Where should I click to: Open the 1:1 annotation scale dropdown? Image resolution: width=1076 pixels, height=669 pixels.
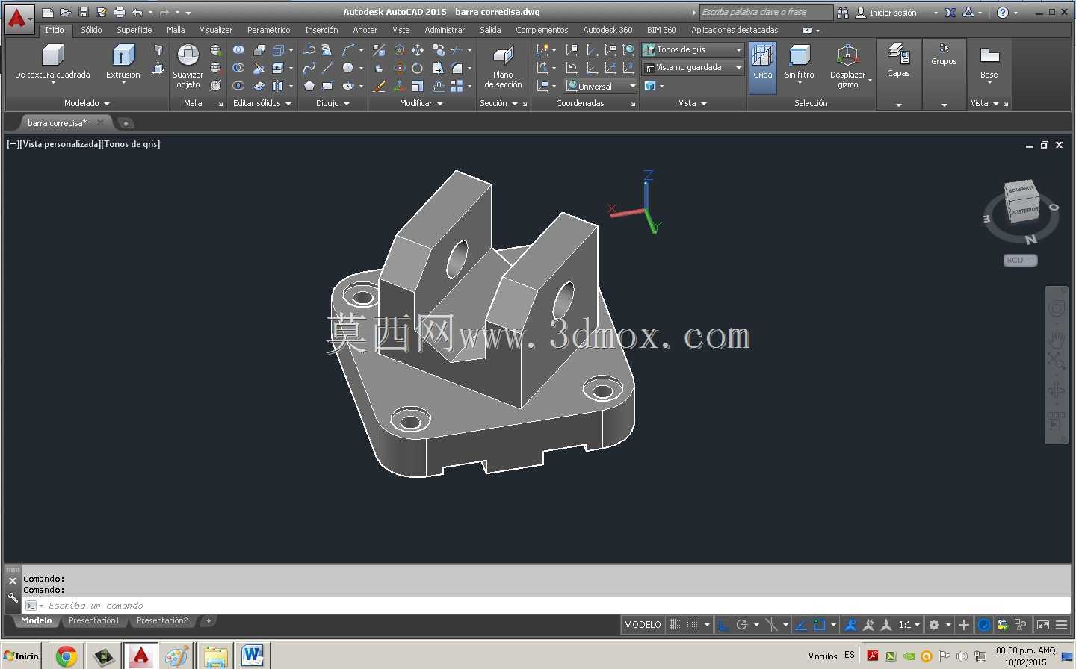coord(909,625)
